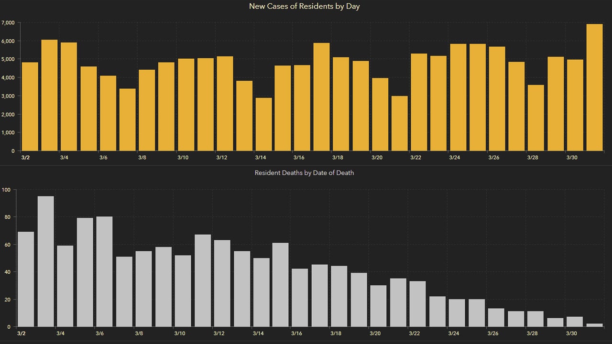Click the 7,000 y-axis label on New Cases chart
Screen dimensions: 612x344
(x=8, y=22)
